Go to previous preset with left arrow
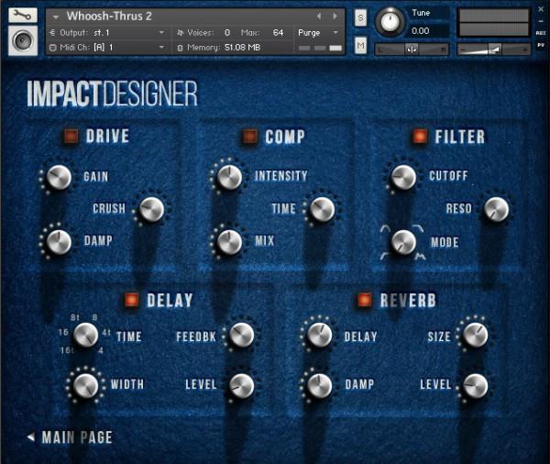The image size is (550, 464). (319, 17)
